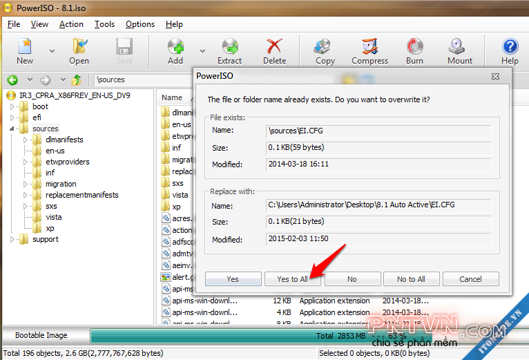
Task: Expand the migration tree node
Action: 26,184
